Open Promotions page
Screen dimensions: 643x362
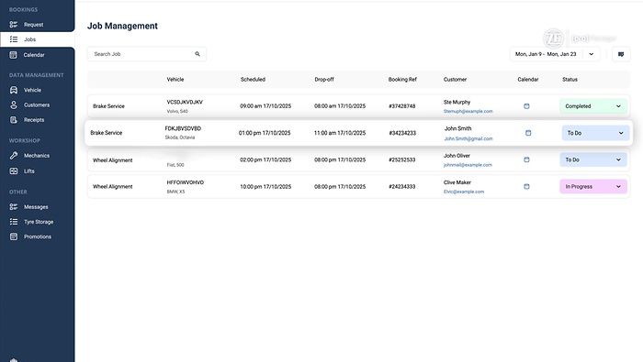click(x=38, y=236)
